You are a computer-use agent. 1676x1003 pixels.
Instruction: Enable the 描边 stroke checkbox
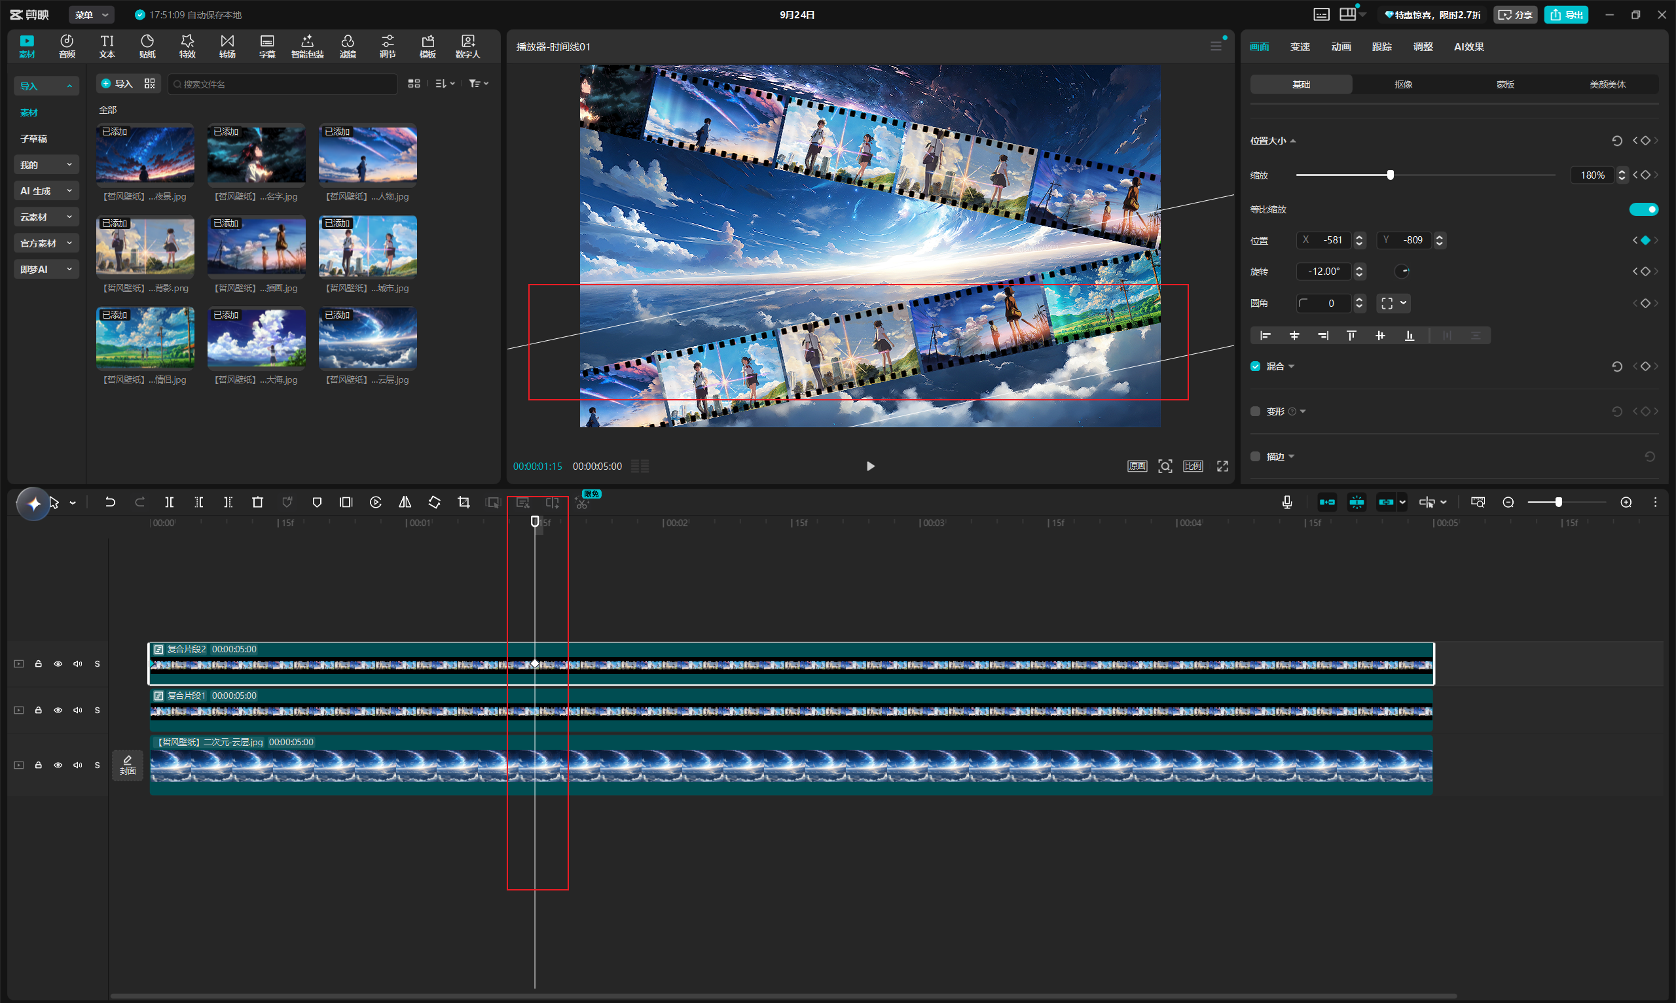1256,457
